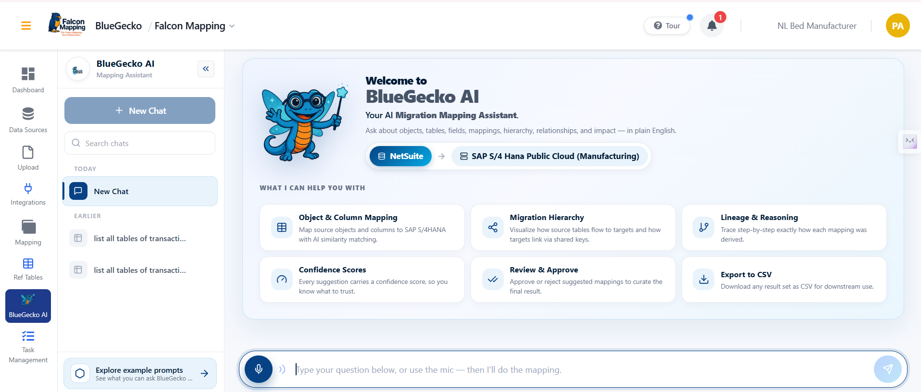This screenshot has height=392, width=921.
Task: Open Task Management in the sidebar
Action: tap(28, 347)
